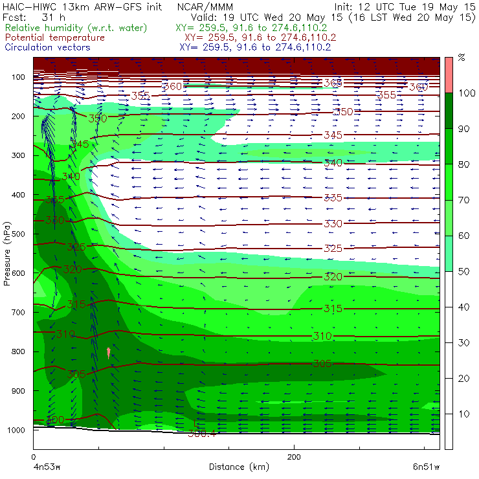Click the '700' pressure axis label

click(18, 312)
